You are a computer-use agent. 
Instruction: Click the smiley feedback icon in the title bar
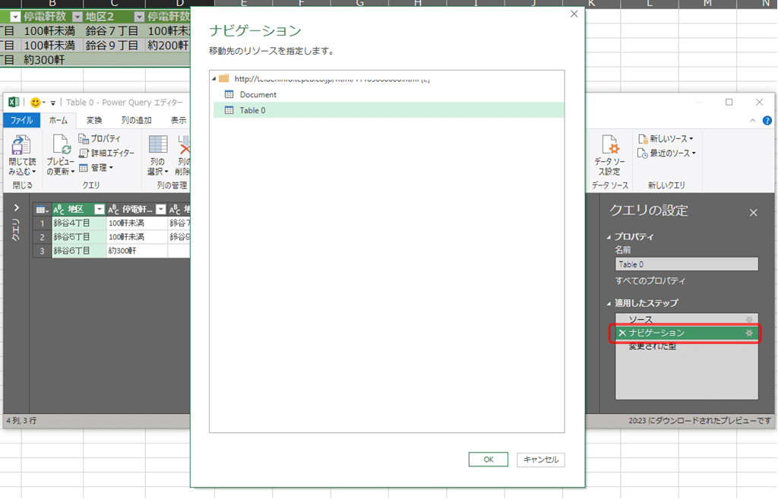tap(36, 103)
